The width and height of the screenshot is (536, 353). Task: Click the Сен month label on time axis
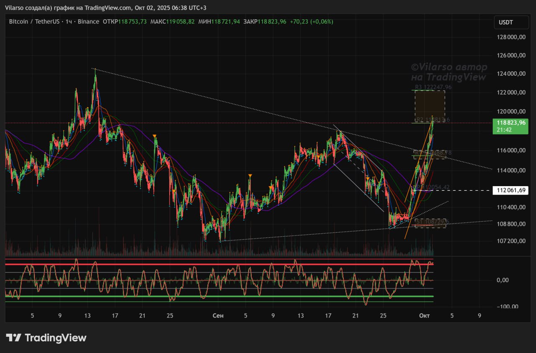click(x=218, y=315)
